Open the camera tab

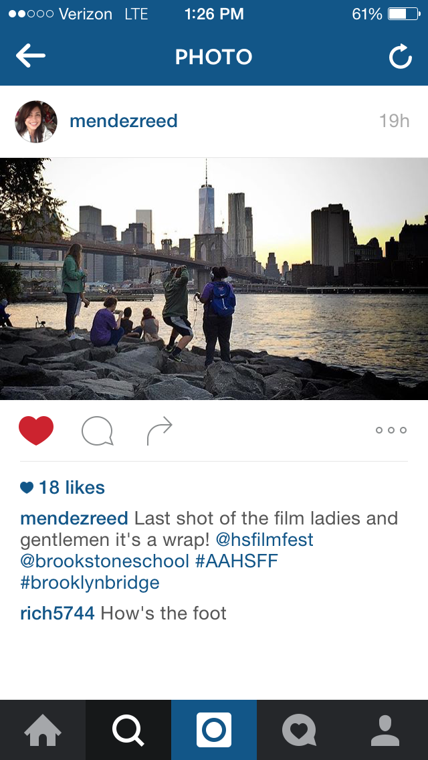tap(214, 730)
